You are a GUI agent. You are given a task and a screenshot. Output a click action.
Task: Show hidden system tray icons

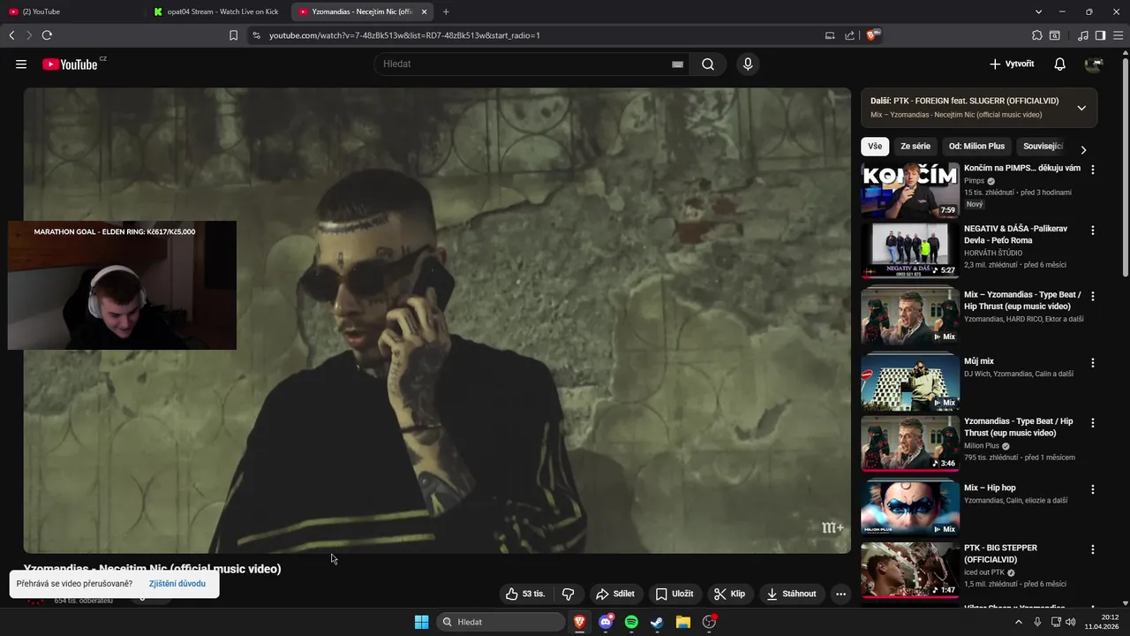(1018, 622)
